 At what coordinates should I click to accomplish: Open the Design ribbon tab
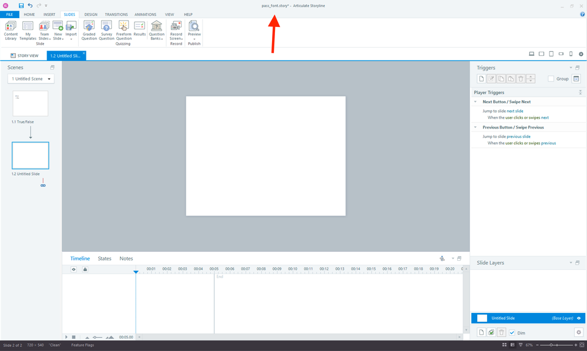tap(90, 14)
